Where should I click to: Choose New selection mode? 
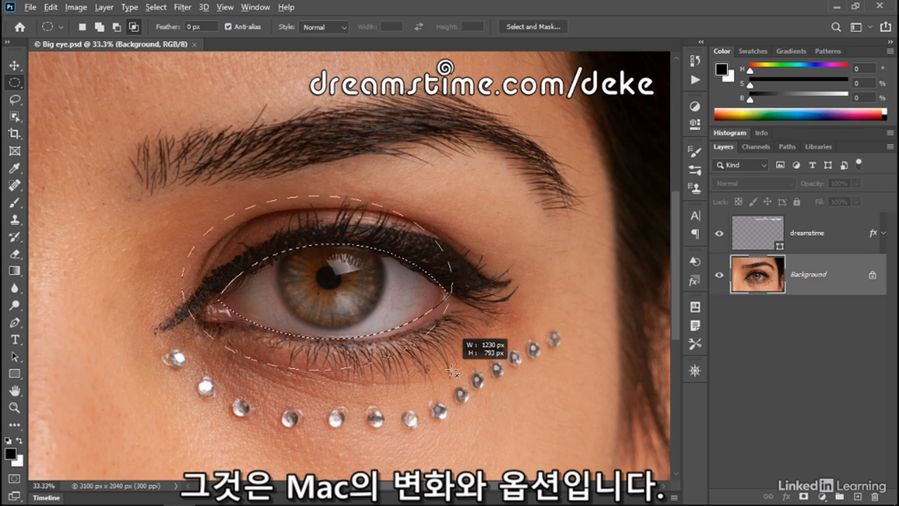click(81, 27)
